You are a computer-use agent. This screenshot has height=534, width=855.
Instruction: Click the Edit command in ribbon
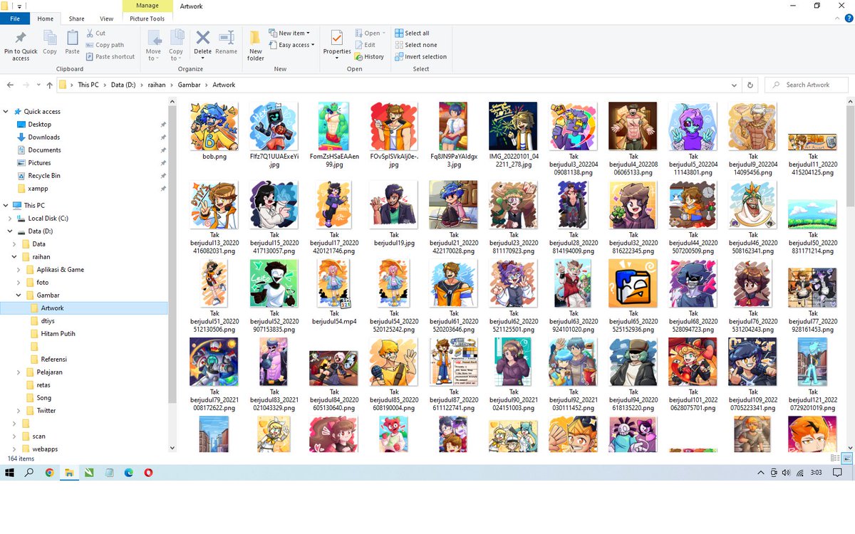click(365, 45)
